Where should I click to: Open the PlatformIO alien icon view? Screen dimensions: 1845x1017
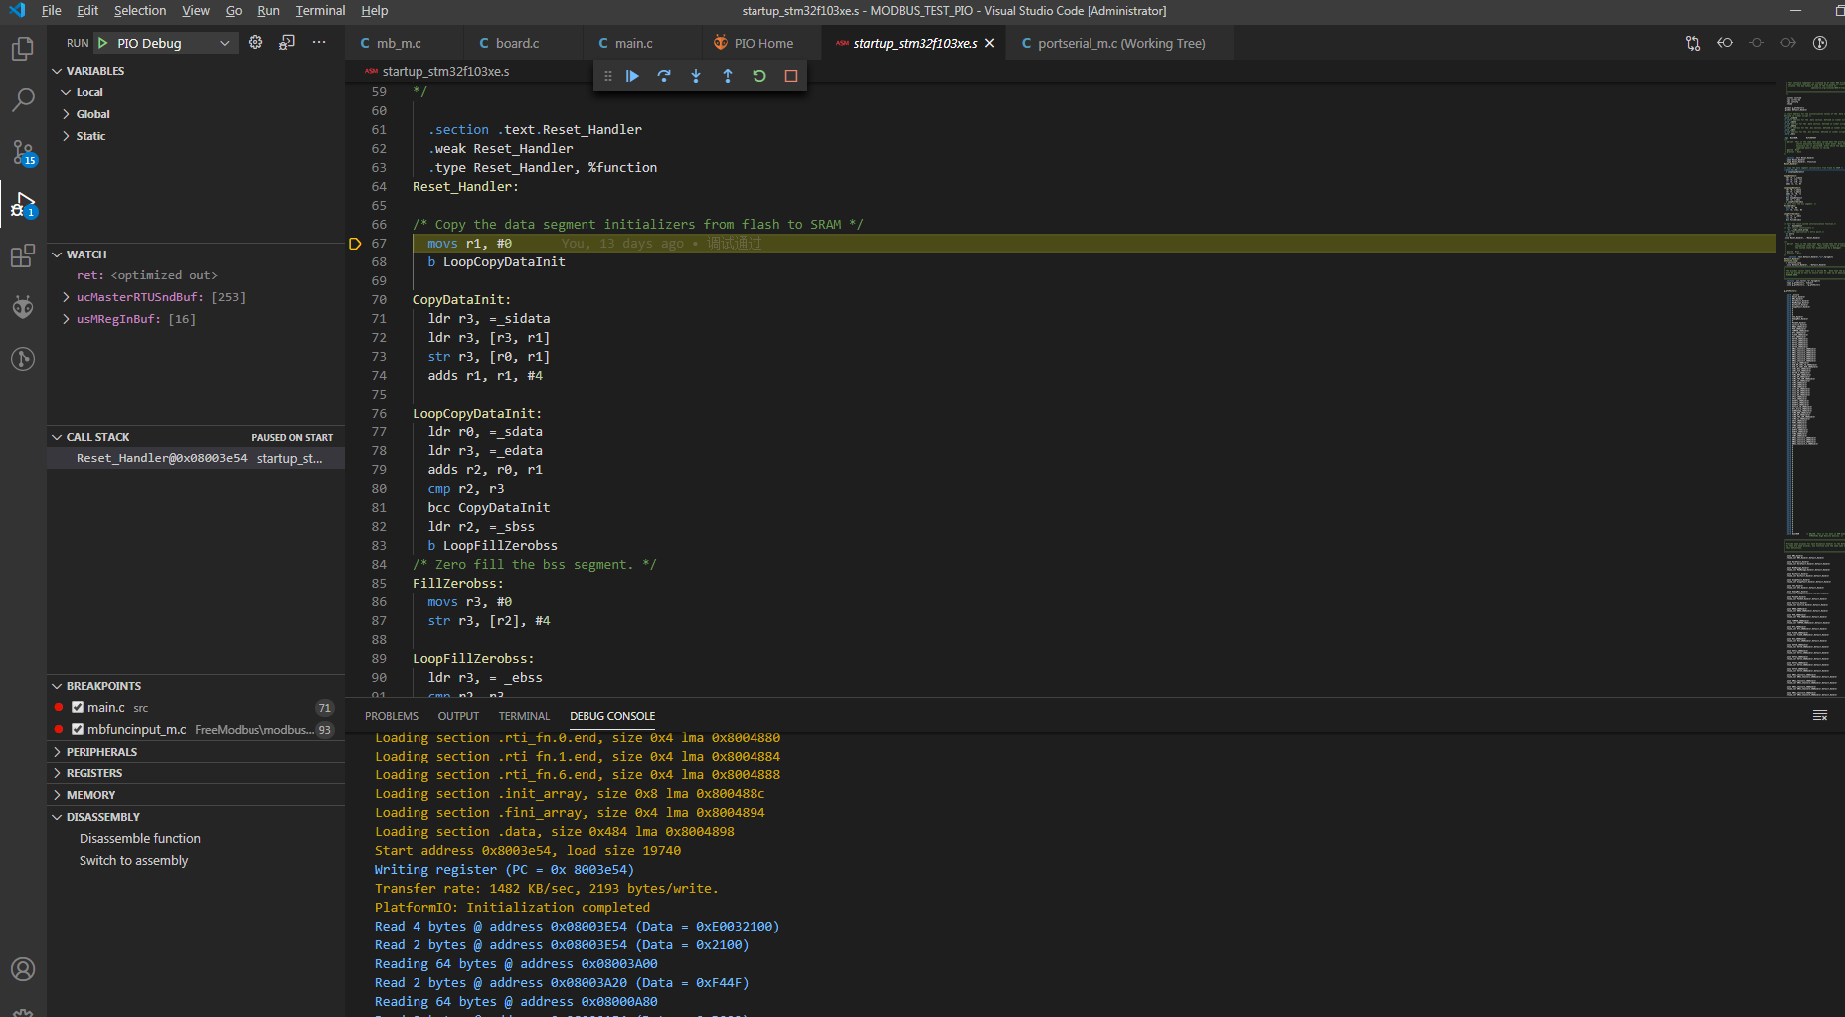23,307
